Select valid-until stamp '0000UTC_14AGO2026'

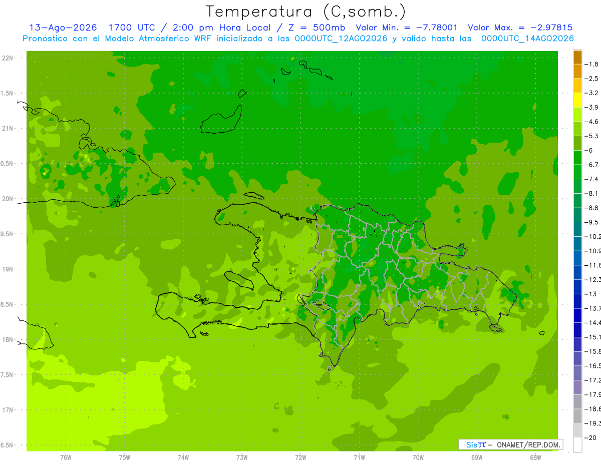click(x=527, y=39)
